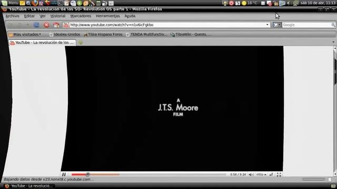Click the YouTube taskbar window button
337x189 pixels.
click(29, 186)
